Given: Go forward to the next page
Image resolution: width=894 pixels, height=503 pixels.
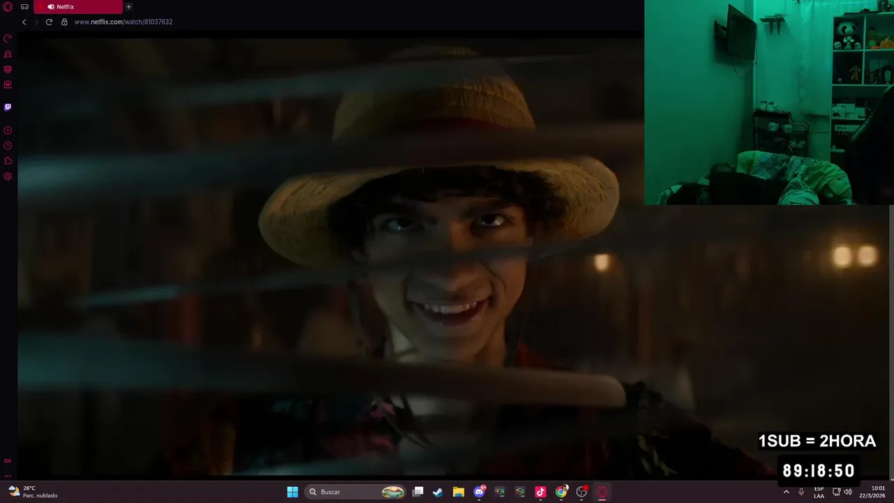Looking at the screenshot, I should (36, 22).
